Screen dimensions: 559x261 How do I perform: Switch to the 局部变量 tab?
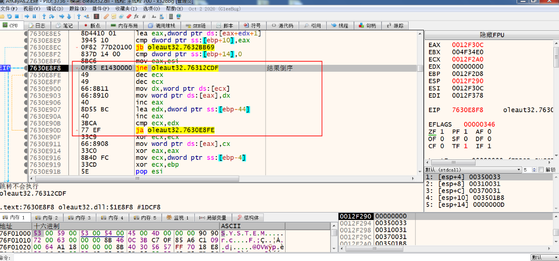pos(212,218)
